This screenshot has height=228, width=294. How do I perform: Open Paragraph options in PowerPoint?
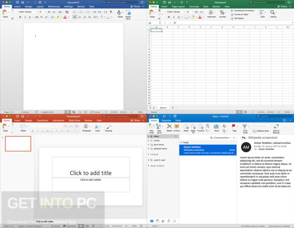87,128
